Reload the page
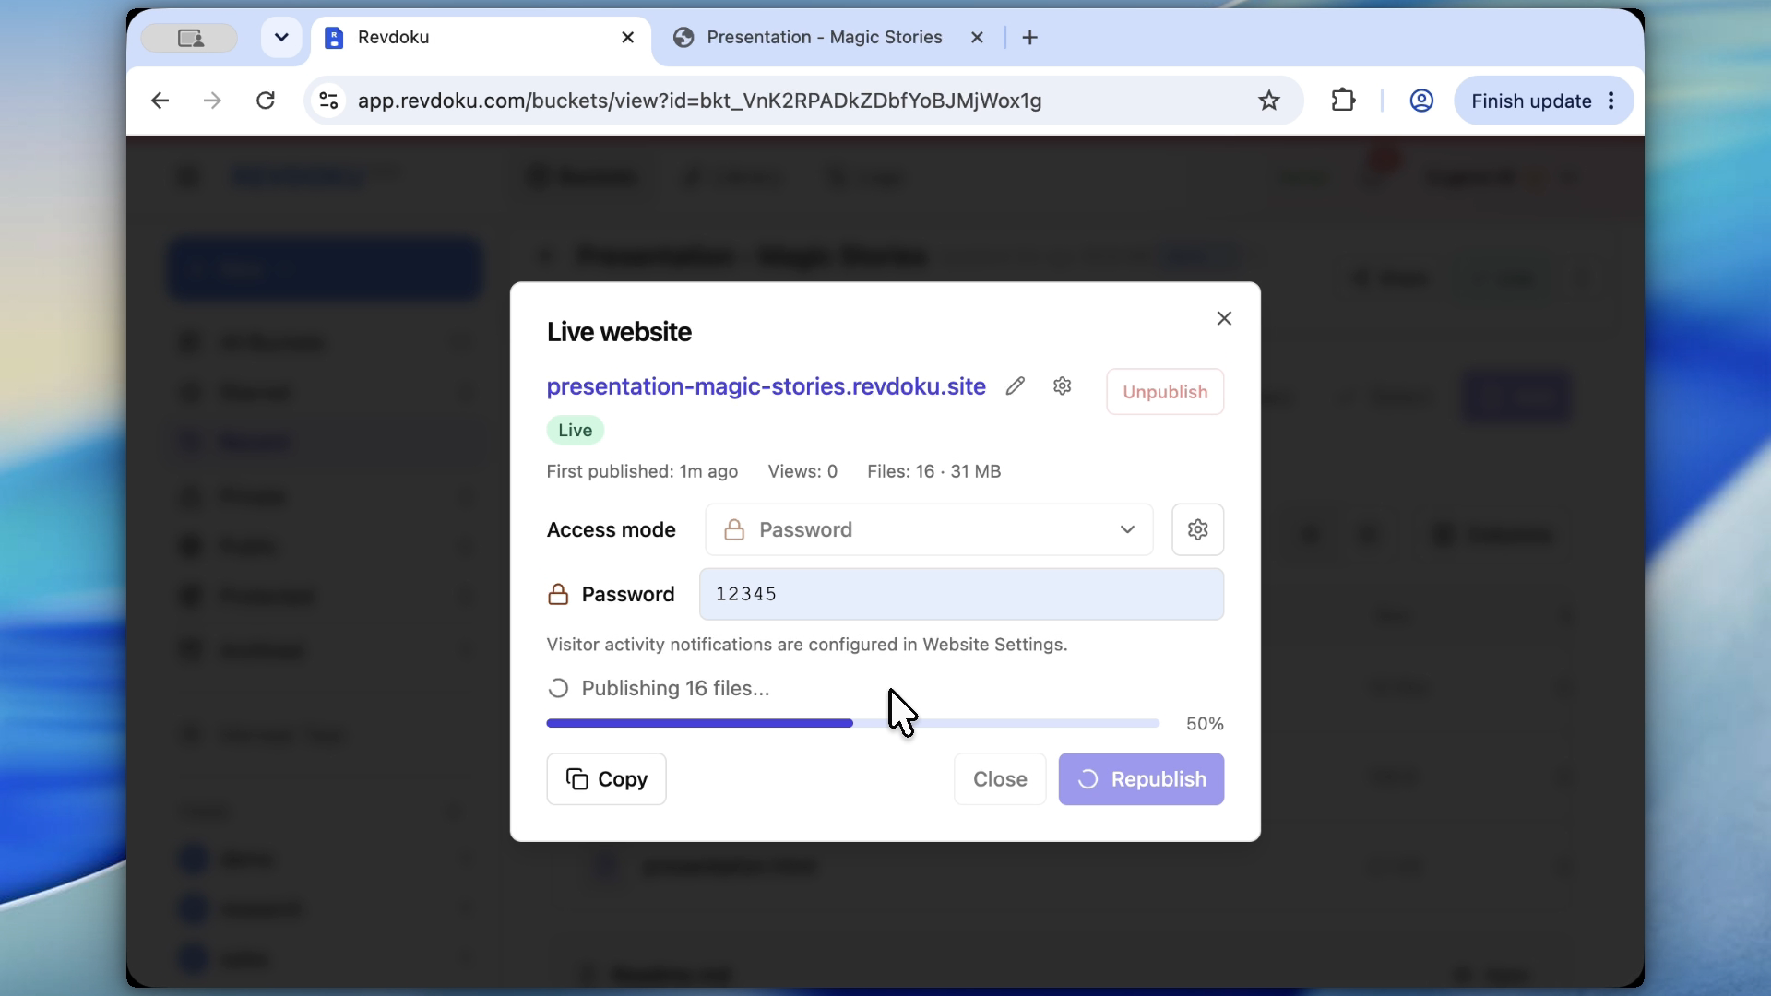 (x=266, y=101)
